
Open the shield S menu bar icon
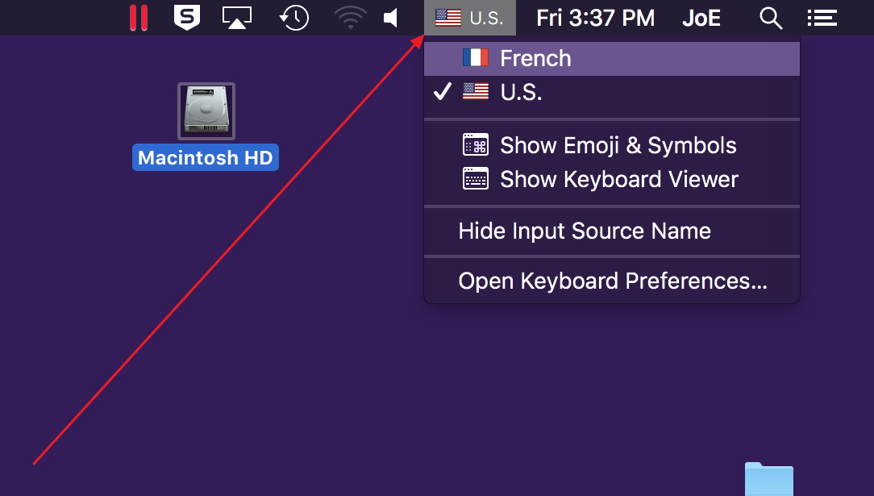(x=186, y=18)
